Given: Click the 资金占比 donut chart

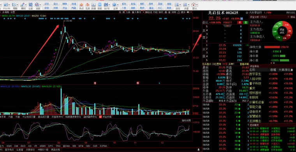Looking at the screenshot, I should tap(282, 31).
